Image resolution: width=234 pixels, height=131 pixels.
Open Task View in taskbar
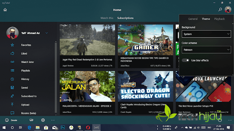[20, 128]
